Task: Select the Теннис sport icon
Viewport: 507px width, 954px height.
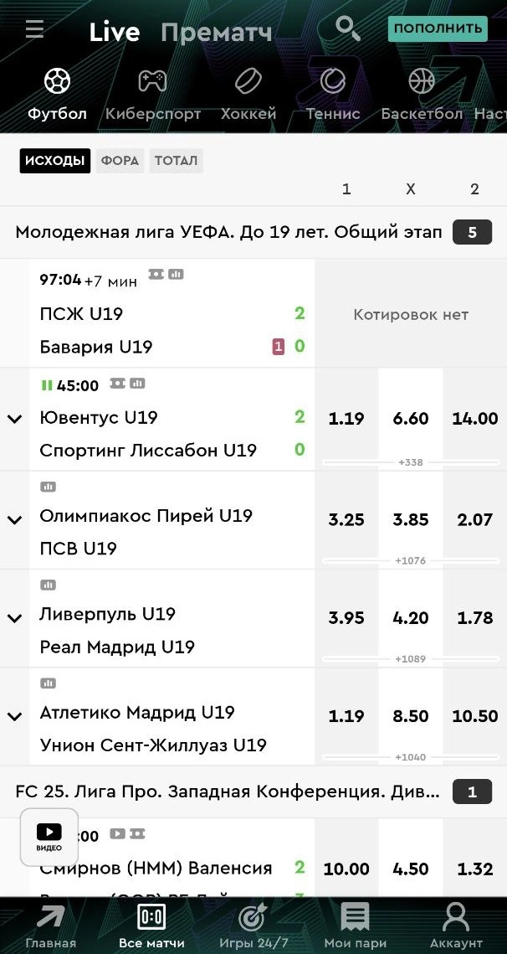Action: tap(333, 81)
